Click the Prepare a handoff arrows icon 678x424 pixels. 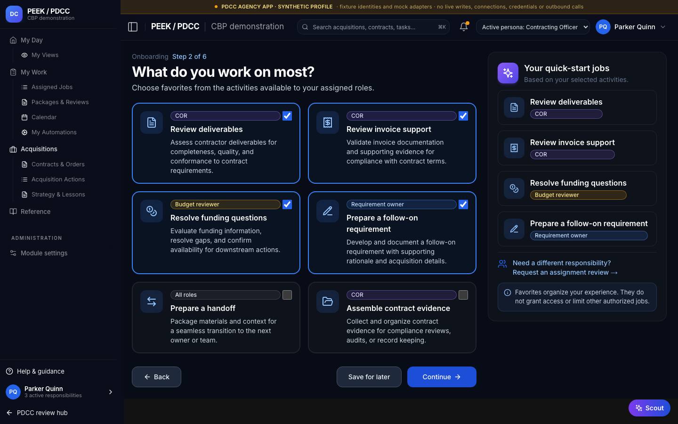tap(152, 302)
